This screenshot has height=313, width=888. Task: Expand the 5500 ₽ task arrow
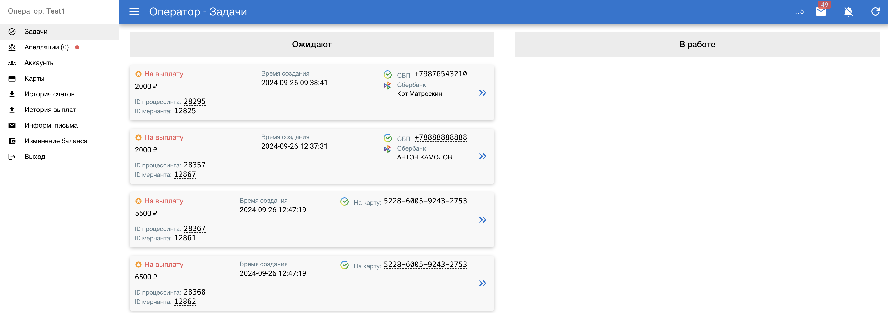click(482, 220)
